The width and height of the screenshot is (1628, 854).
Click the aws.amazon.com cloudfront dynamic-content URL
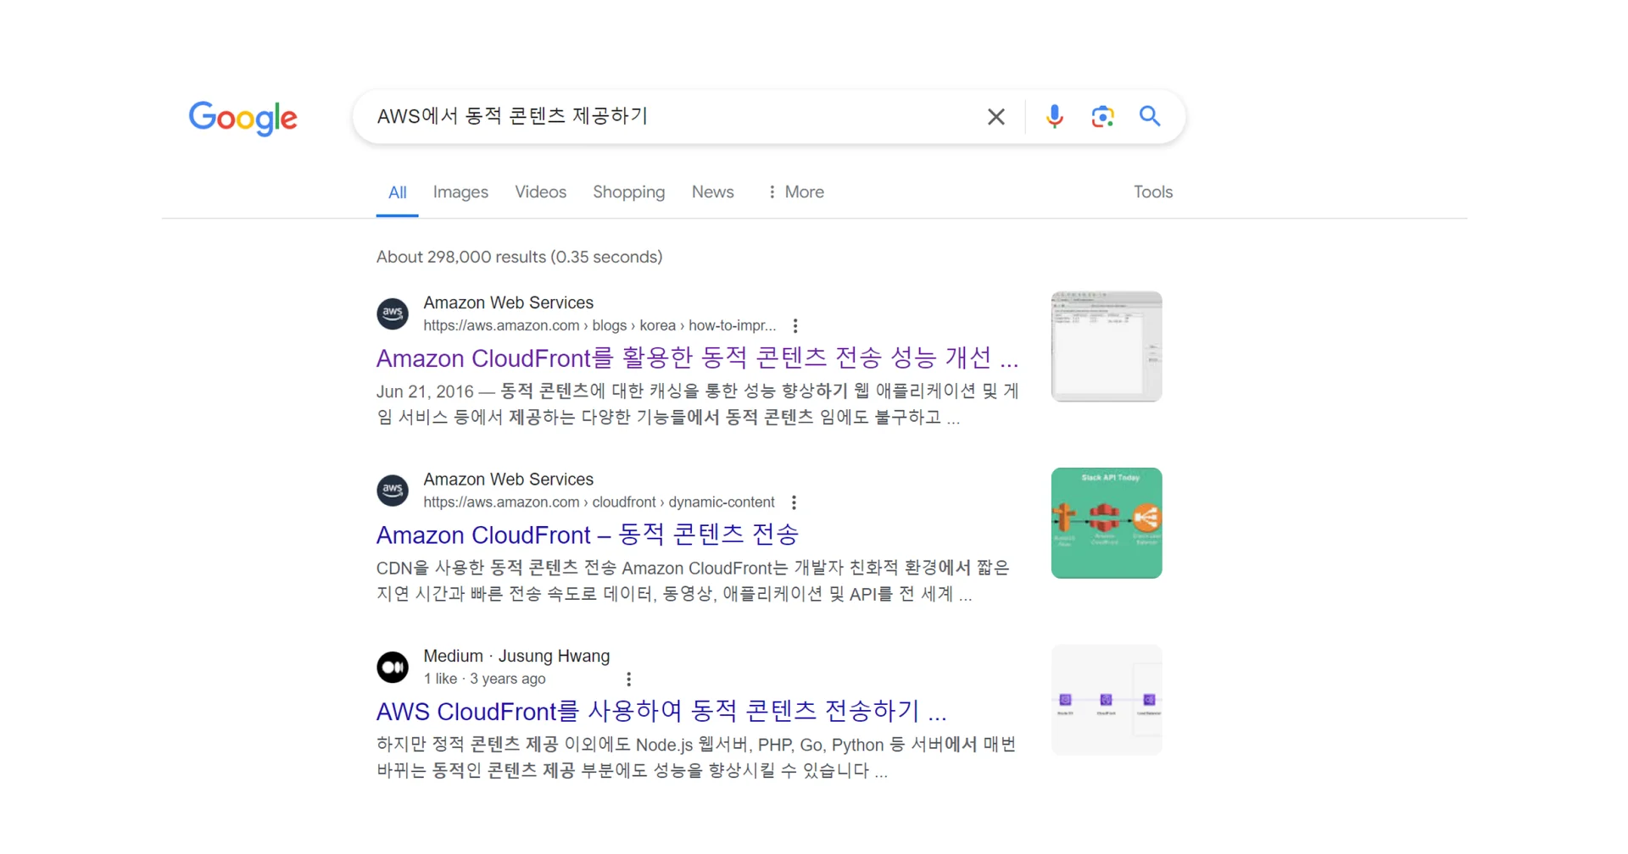[599, 502]
